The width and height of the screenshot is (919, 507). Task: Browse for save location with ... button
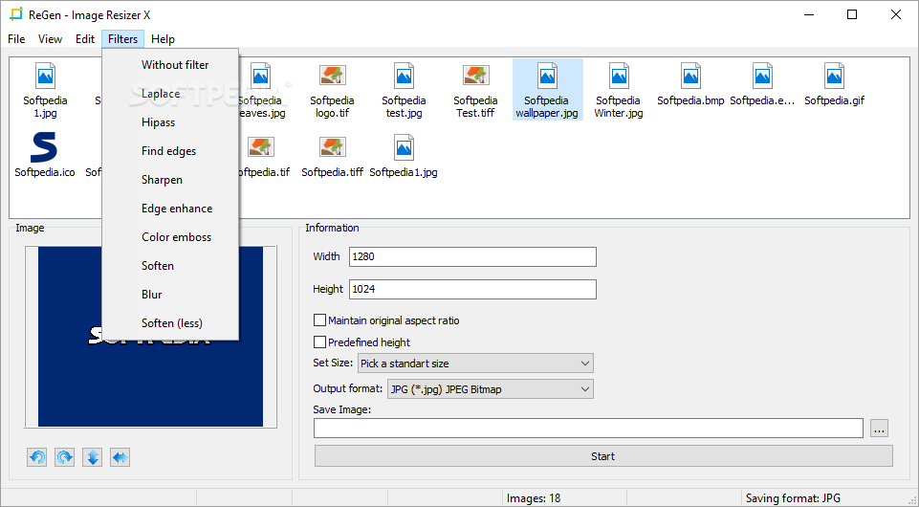click(879, 429)
